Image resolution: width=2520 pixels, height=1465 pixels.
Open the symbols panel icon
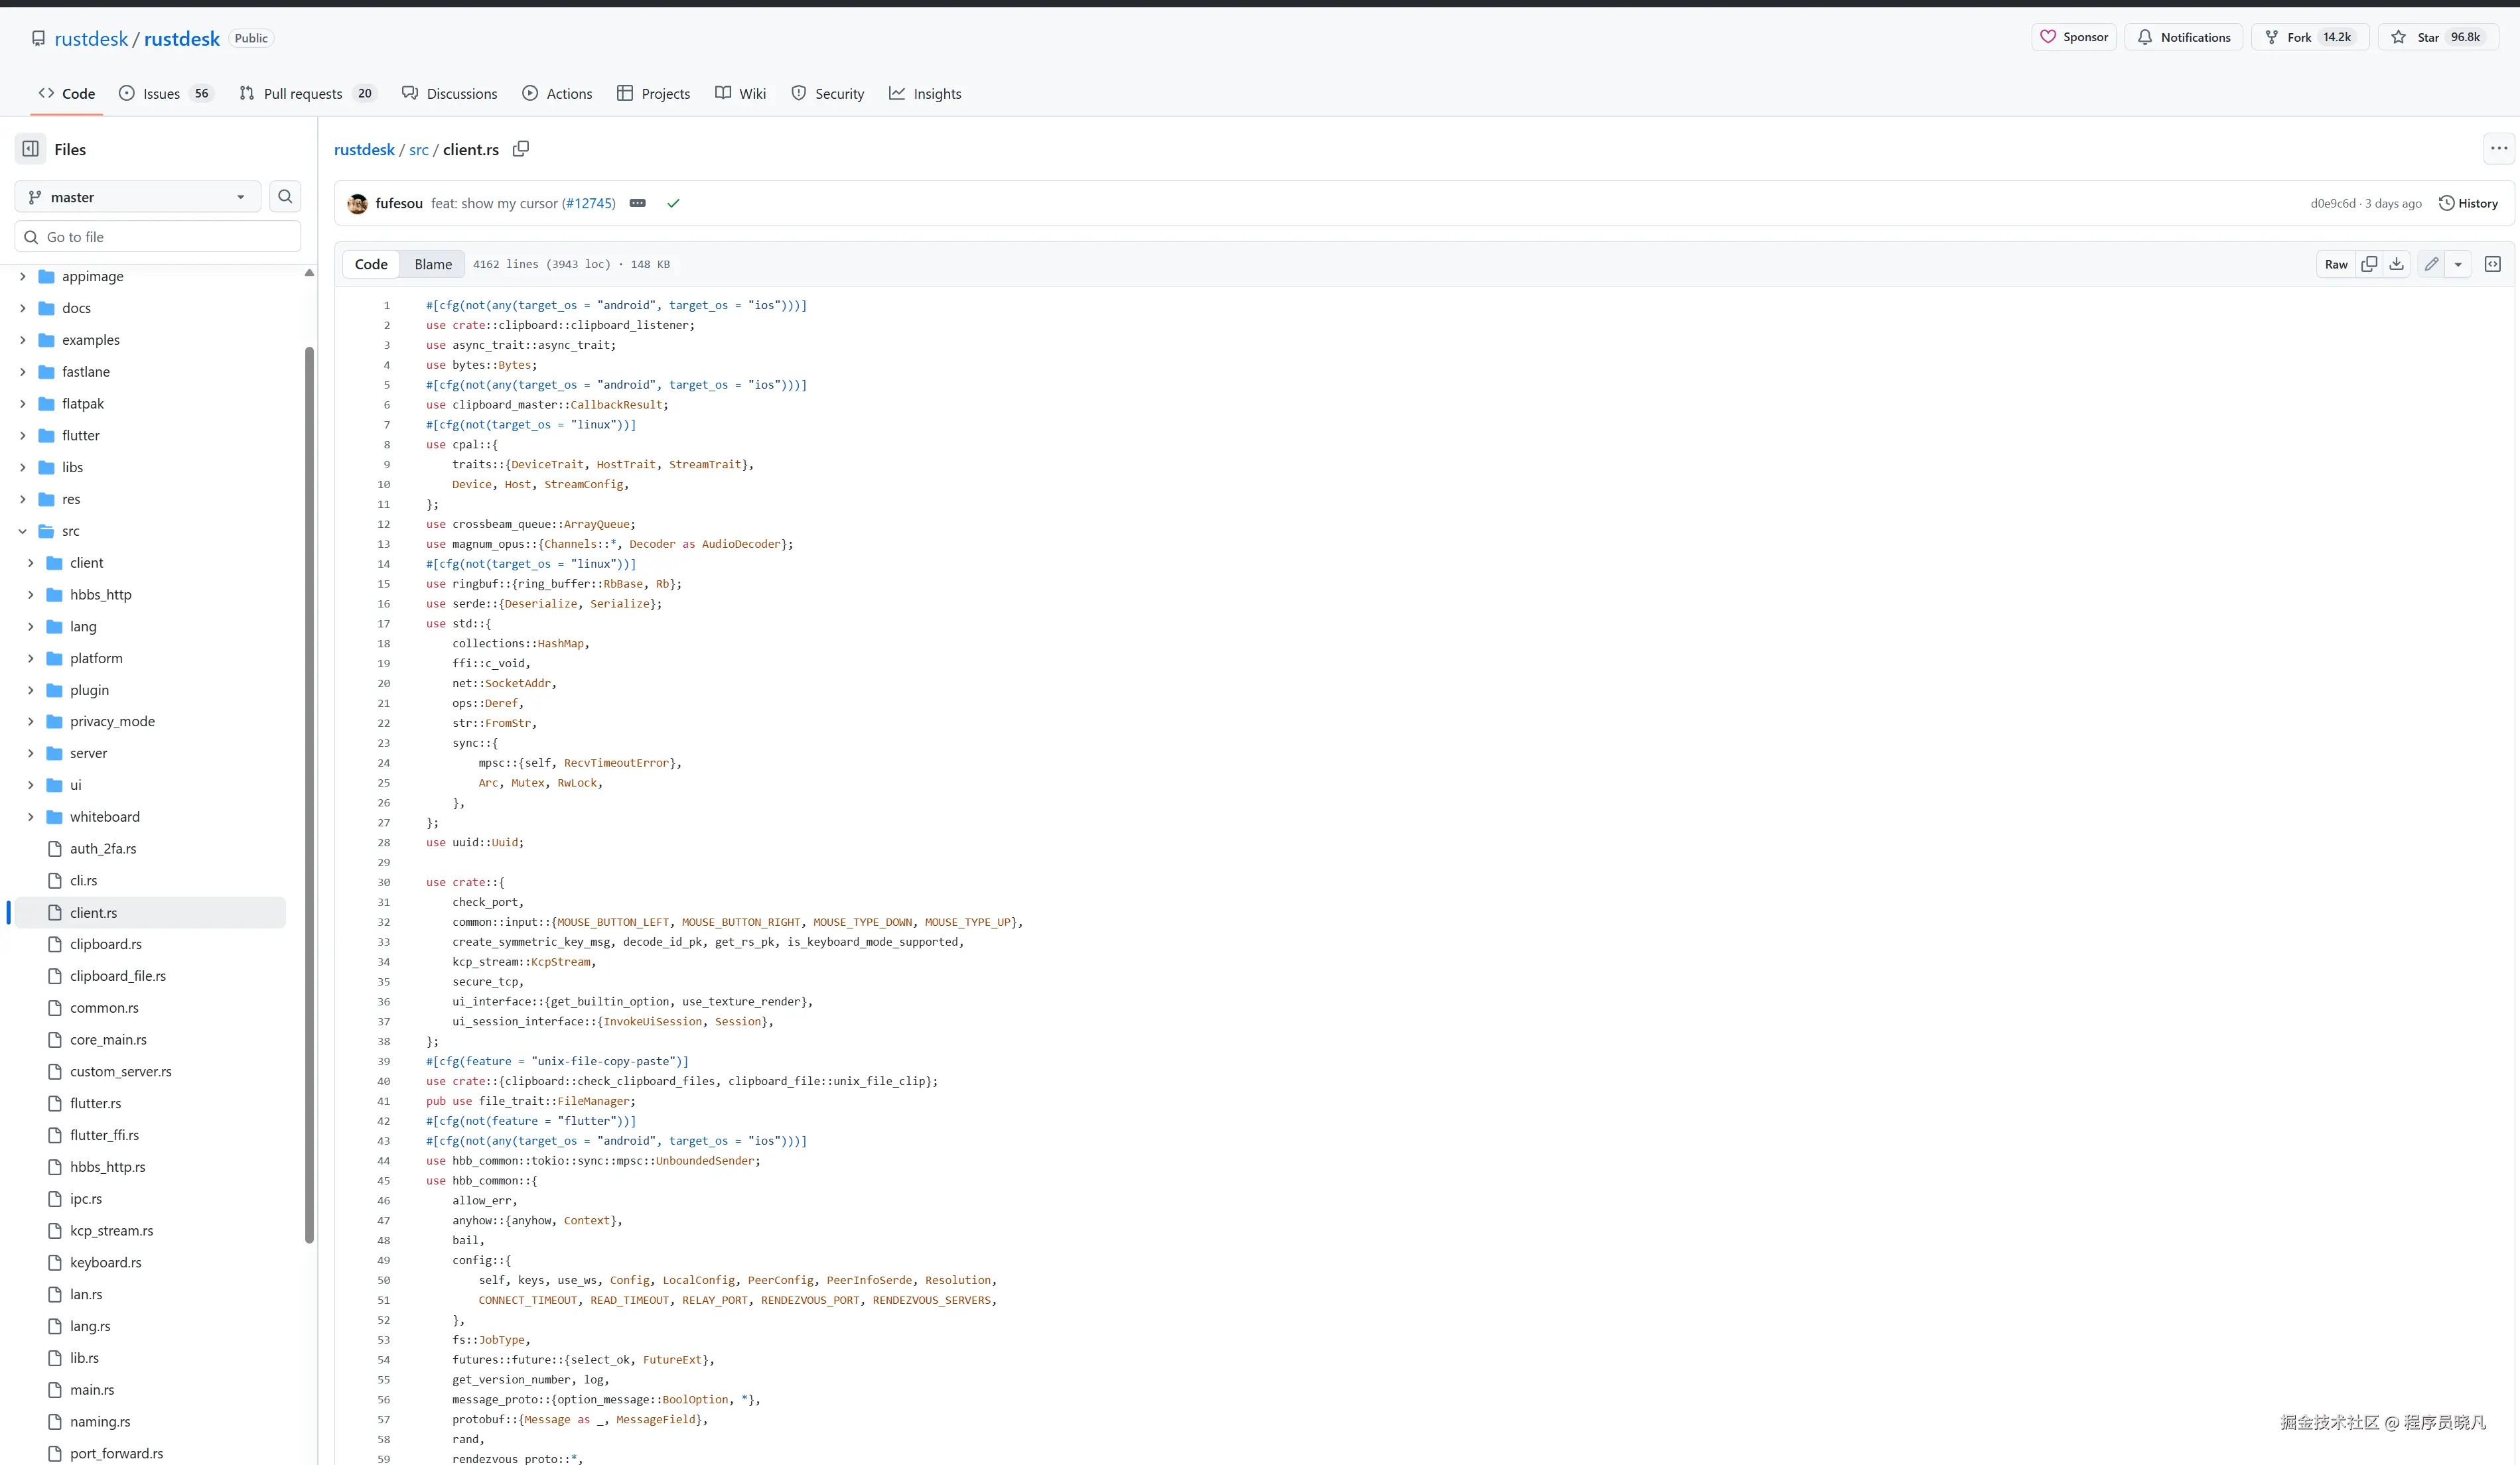[2493, 264]
